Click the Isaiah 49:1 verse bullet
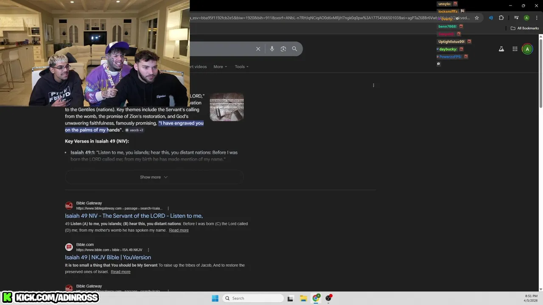This screenshot has width=543, height=305. 154,155
